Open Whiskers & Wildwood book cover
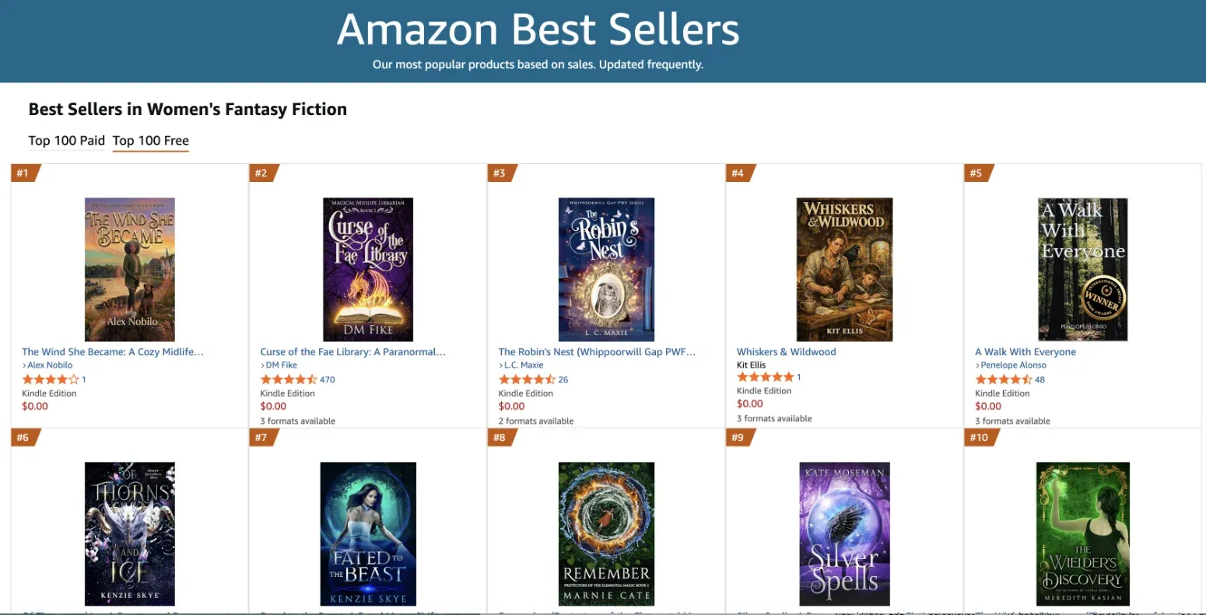 844,270
